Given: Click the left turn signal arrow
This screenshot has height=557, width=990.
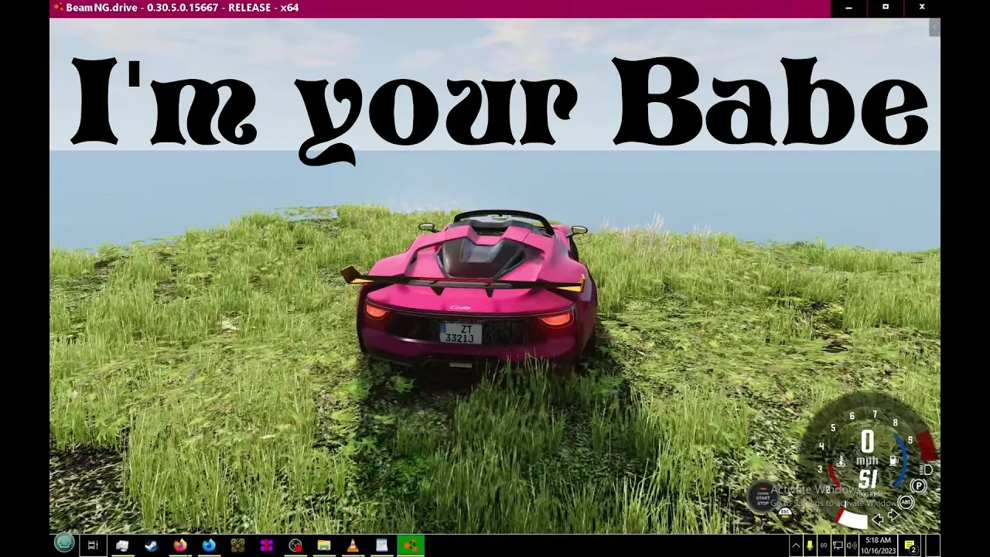Looking at the screenshot, I should 878,520.
